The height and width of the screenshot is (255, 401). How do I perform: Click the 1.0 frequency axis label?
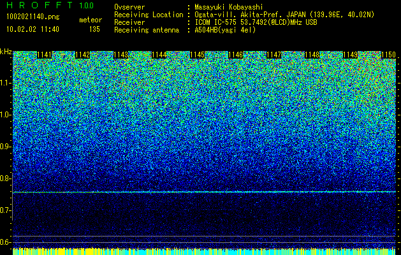click(5, 115)
